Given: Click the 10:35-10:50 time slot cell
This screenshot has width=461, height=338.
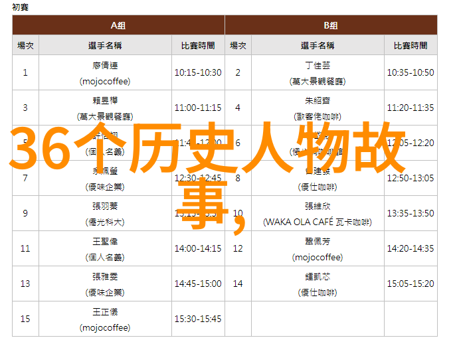Looking at the screenshot, I should 410,72.
